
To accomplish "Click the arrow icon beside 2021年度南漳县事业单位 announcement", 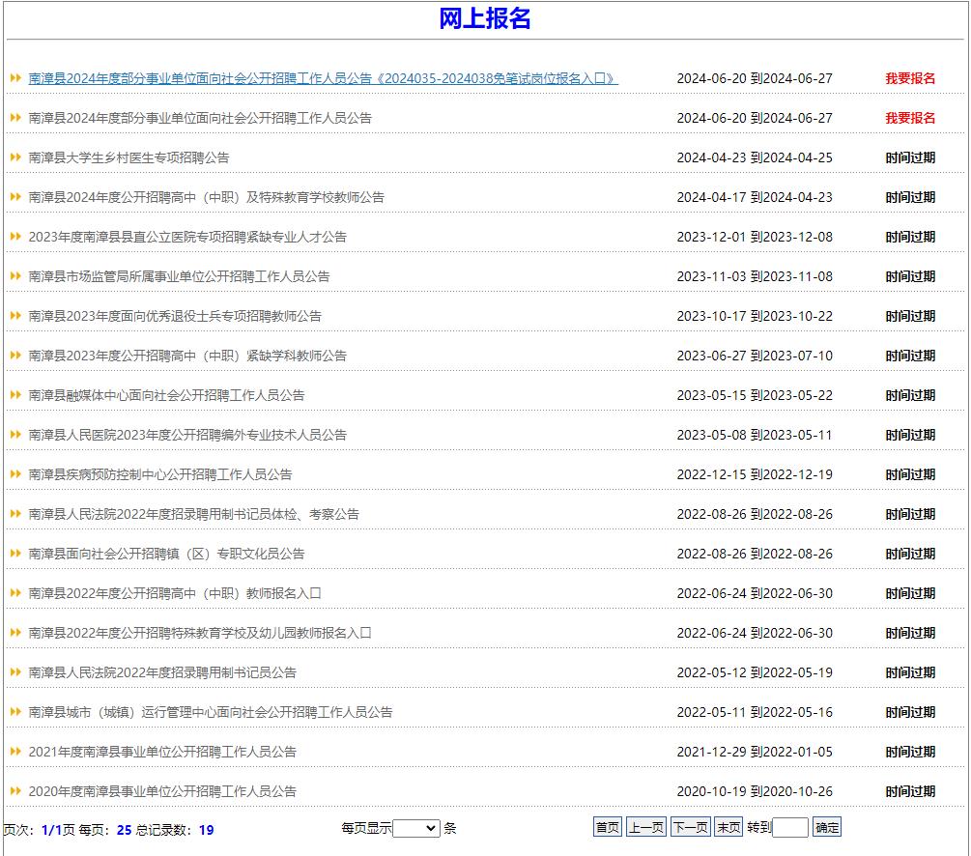I will [x=15, y=752].
